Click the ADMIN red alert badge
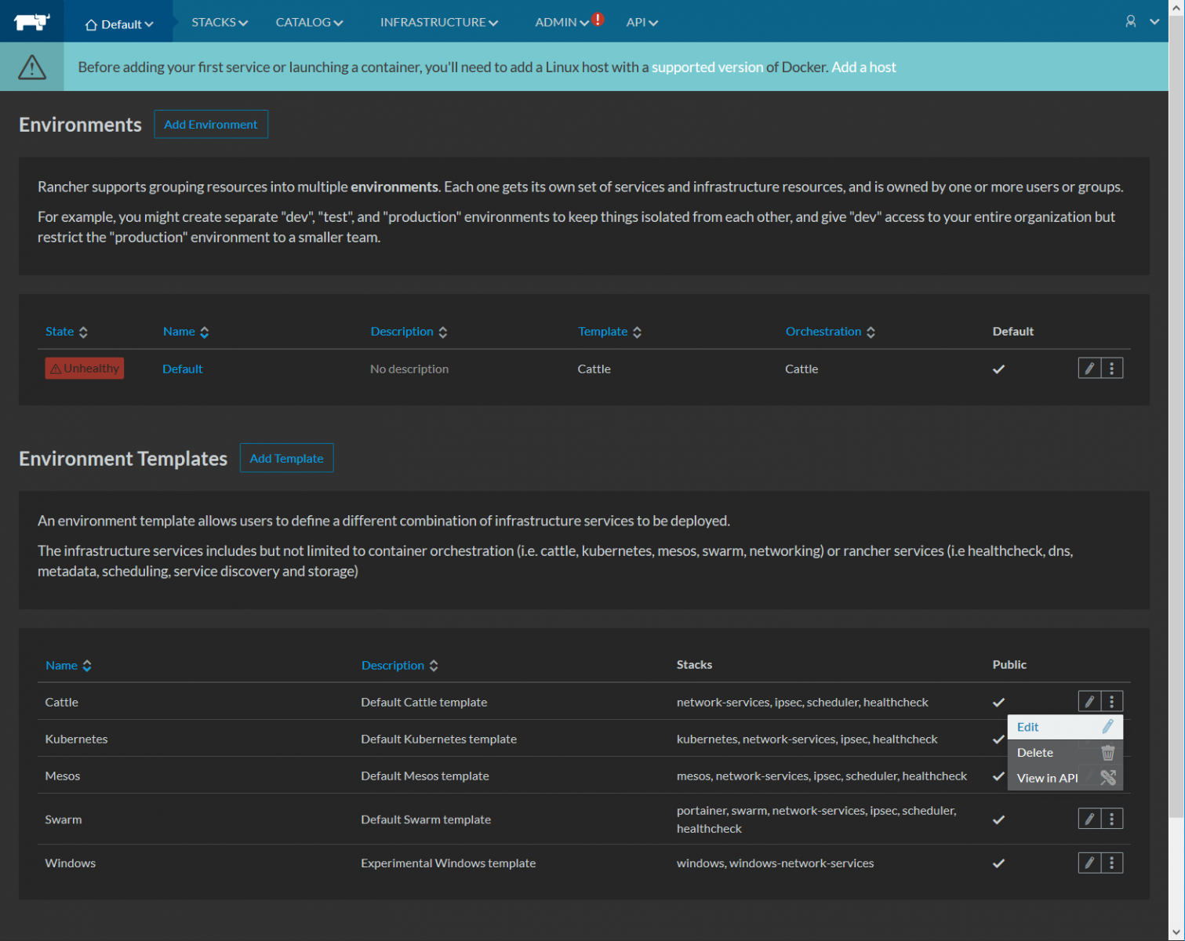1185x941 pixels. (598, 20)
